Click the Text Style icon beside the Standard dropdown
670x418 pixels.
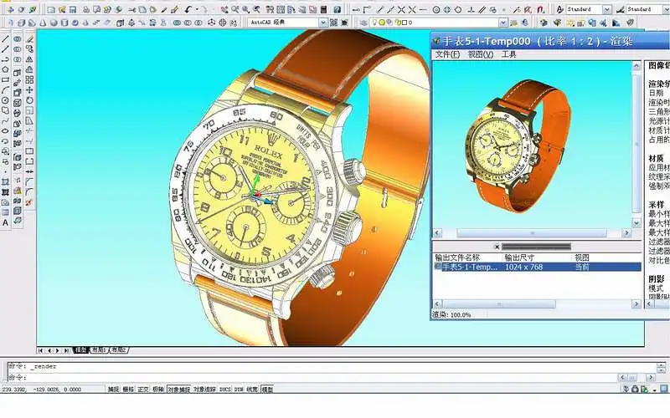click(x=559, y=9)
